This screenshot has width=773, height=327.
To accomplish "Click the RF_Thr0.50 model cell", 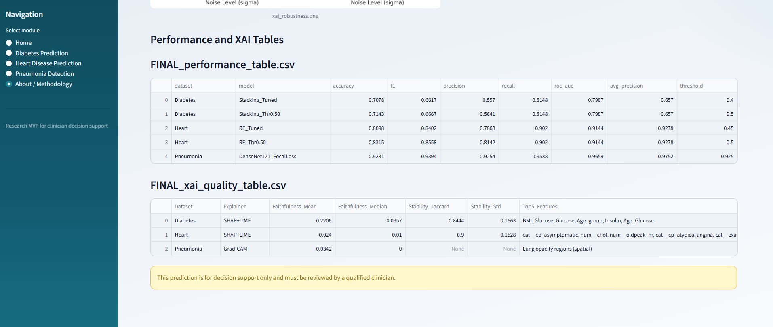I will coord(282,142).
